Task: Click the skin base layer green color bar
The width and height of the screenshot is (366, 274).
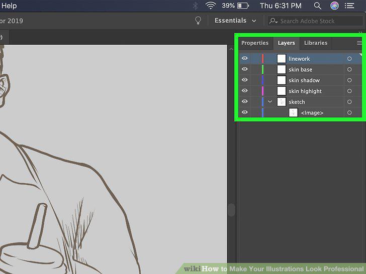Action: coord(262,69)
